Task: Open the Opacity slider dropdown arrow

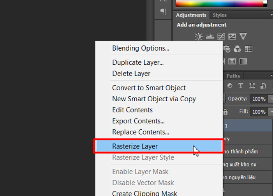Action: click(271, 99)
